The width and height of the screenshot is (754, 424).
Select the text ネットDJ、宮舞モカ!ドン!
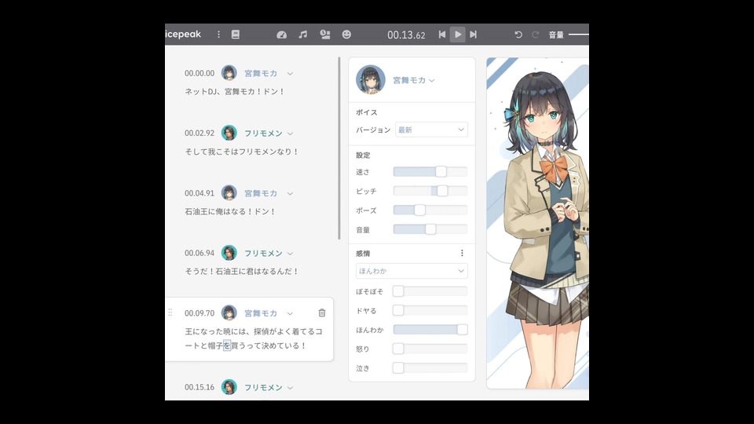point(235,91)
